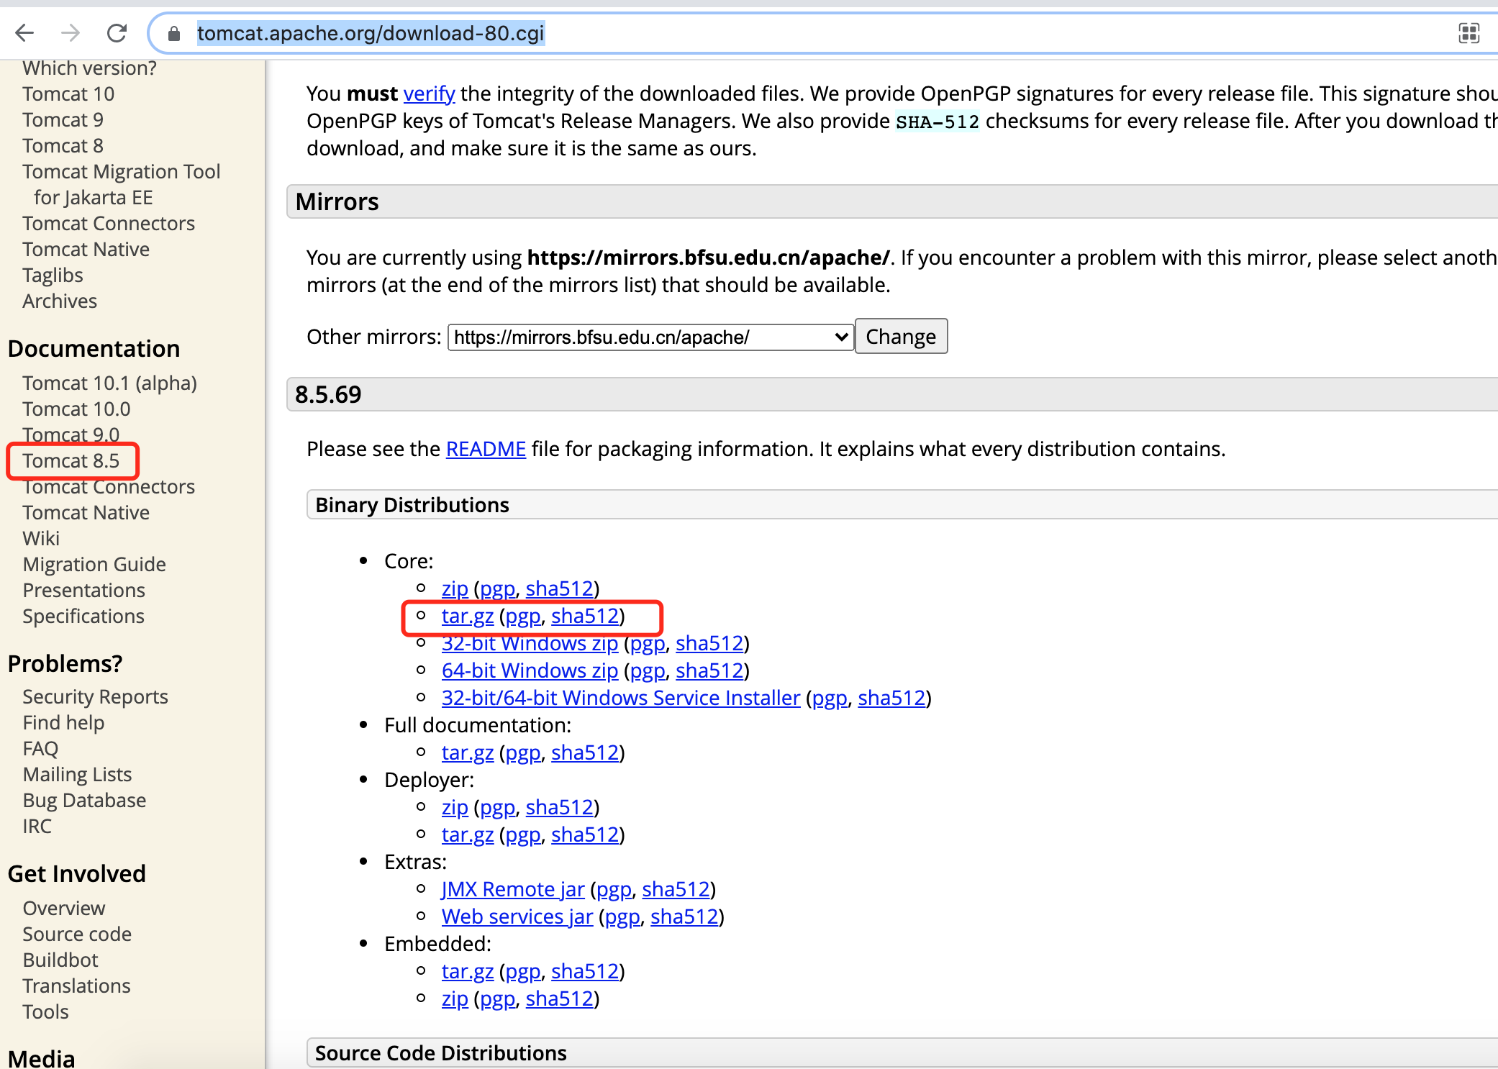This screenshot has height=1069, width=1498.
Task: Open Tomcat 9 download sidebar link
Action: [x=63, y=119]
